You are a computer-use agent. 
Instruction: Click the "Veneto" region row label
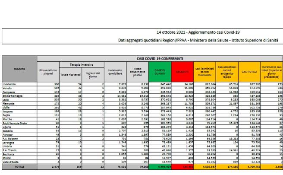(7, 88)
